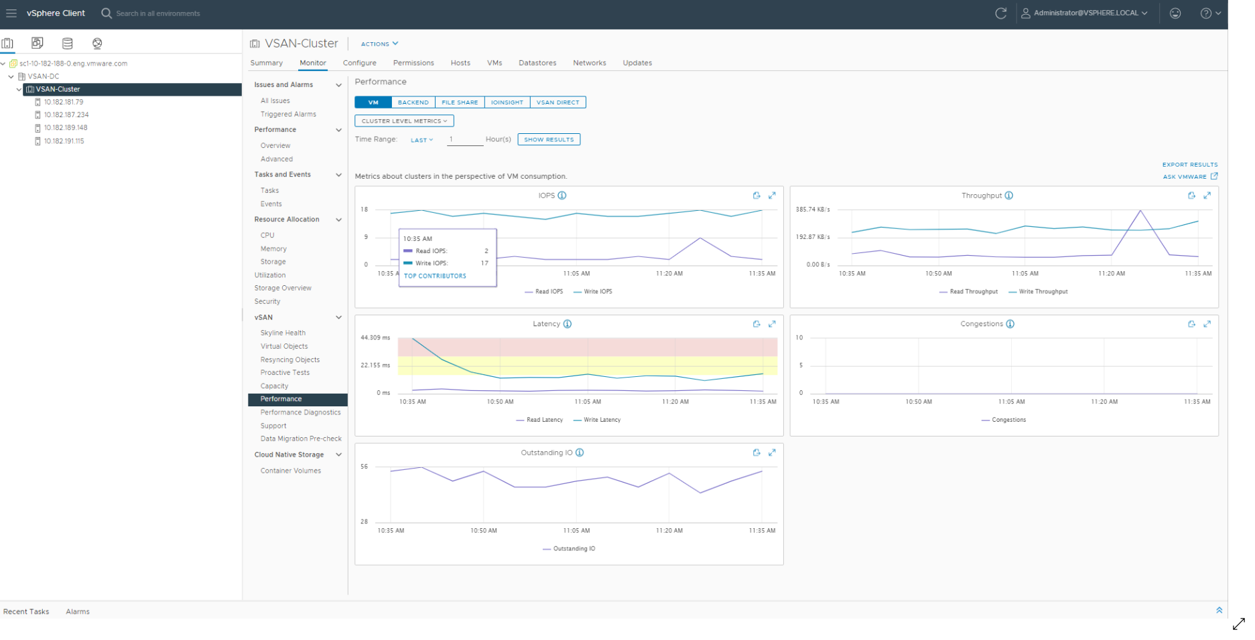Click the SHOW RESULTS button

click(549, 140)
